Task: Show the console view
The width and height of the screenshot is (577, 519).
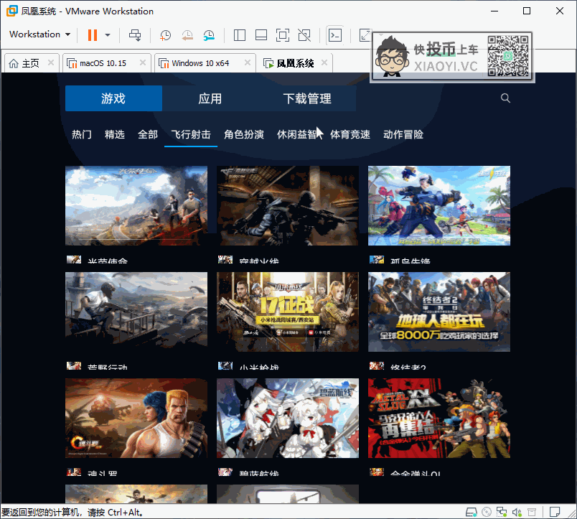Action: point(335,35)
